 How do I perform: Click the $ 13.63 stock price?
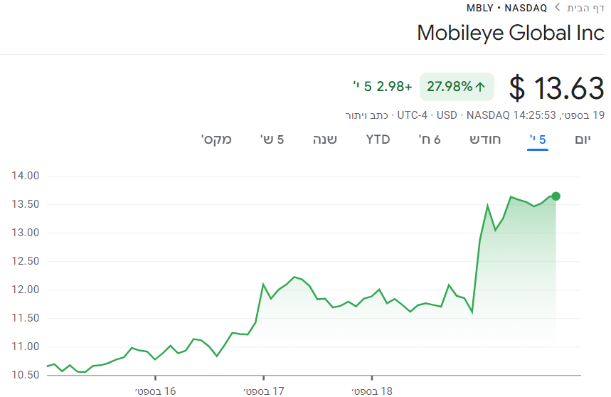click(557, 88)
